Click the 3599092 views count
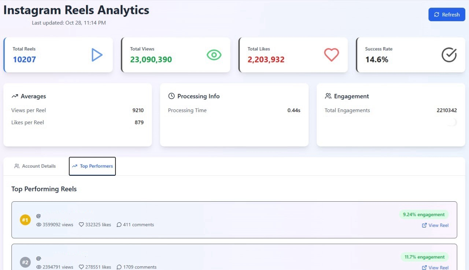The height and width of the screenshot is (270, 469). point(58,225)
